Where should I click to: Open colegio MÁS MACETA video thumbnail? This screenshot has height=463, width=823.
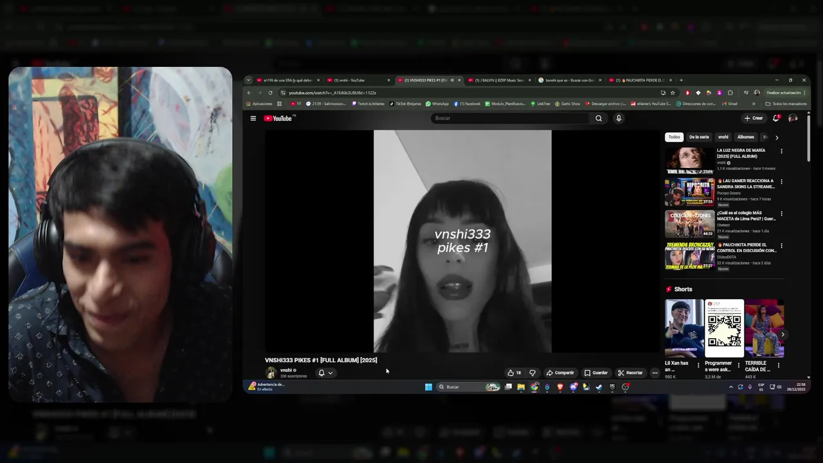click(x=689, y=224)
